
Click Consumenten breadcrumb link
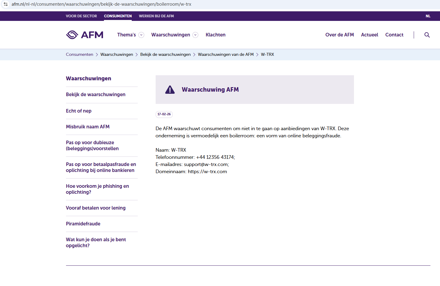click(x=79, y=54)
